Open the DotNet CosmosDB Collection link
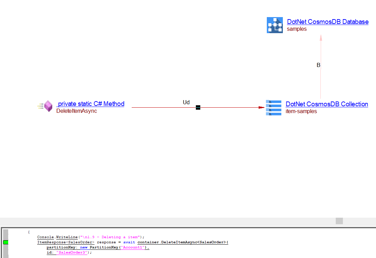This screenshot has height=258, width=376. pyautogui.click(x=327, y=104)
